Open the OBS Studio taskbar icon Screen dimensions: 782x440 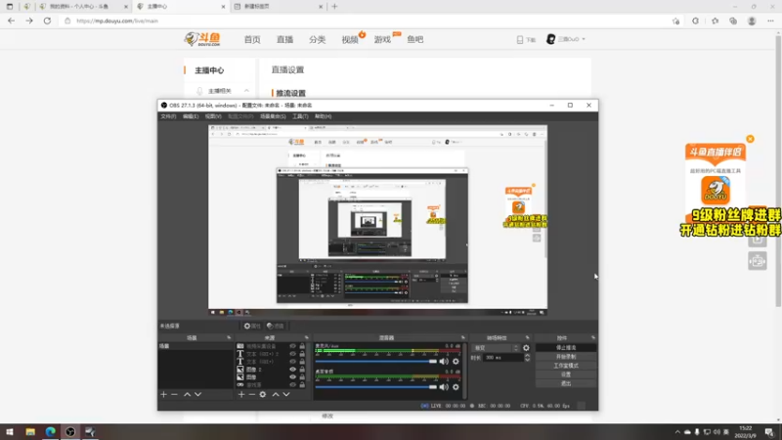click(70, 432)
